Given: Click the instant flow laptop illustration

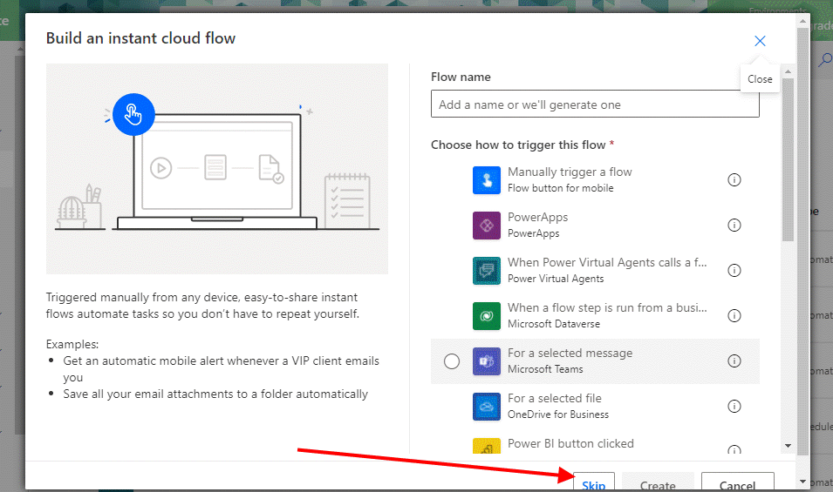Looking at the screenshot, I should [x=216, y=169].
